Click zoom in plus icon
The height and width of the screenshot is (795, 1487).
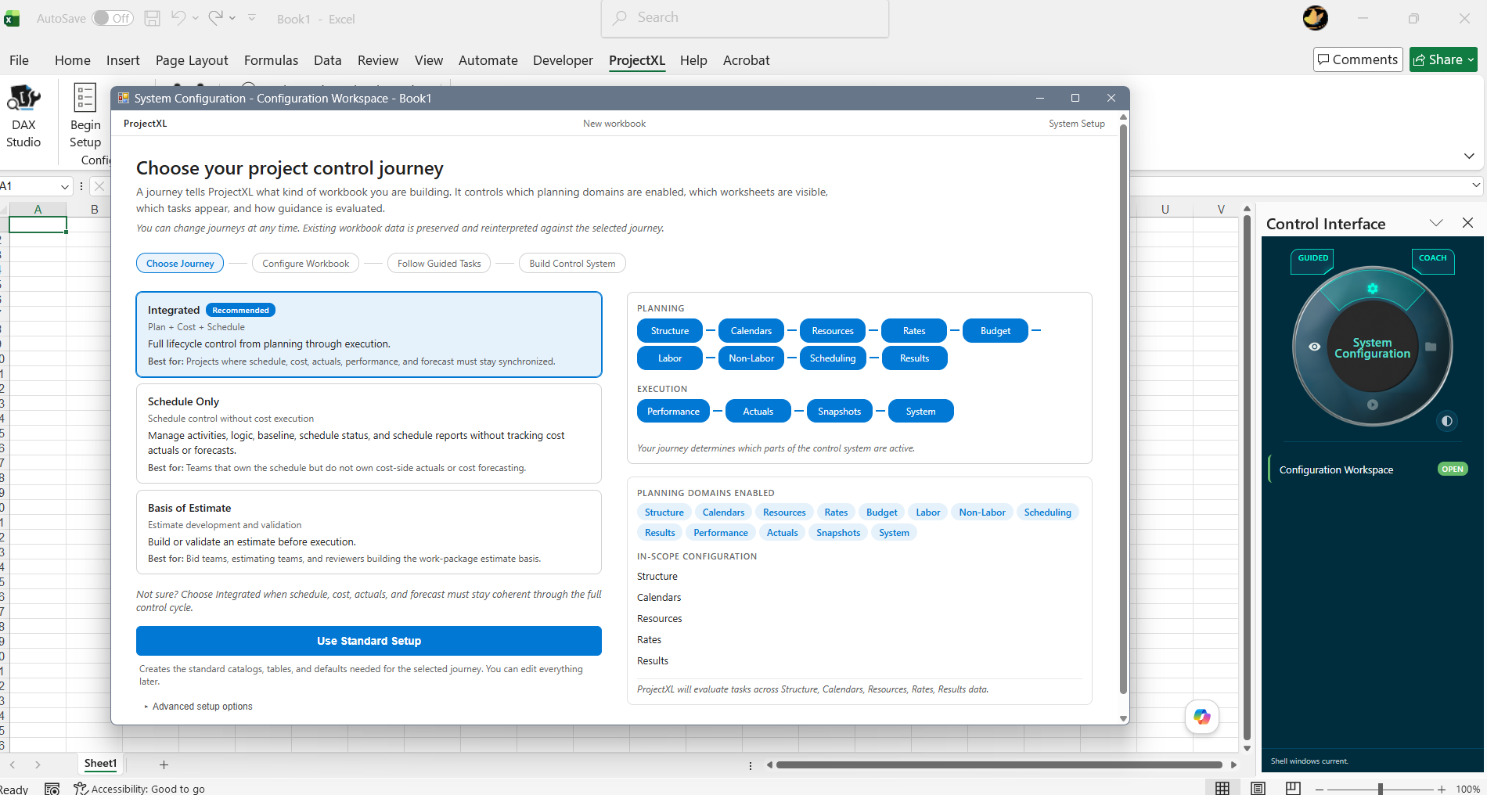coord(1442,790)
